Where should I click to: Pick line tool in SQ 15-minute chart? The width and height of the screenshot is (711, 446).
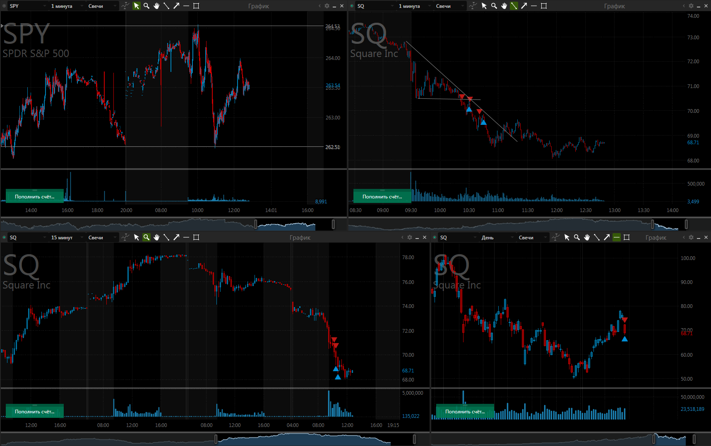pyautogui.click(x=166, y=237)
